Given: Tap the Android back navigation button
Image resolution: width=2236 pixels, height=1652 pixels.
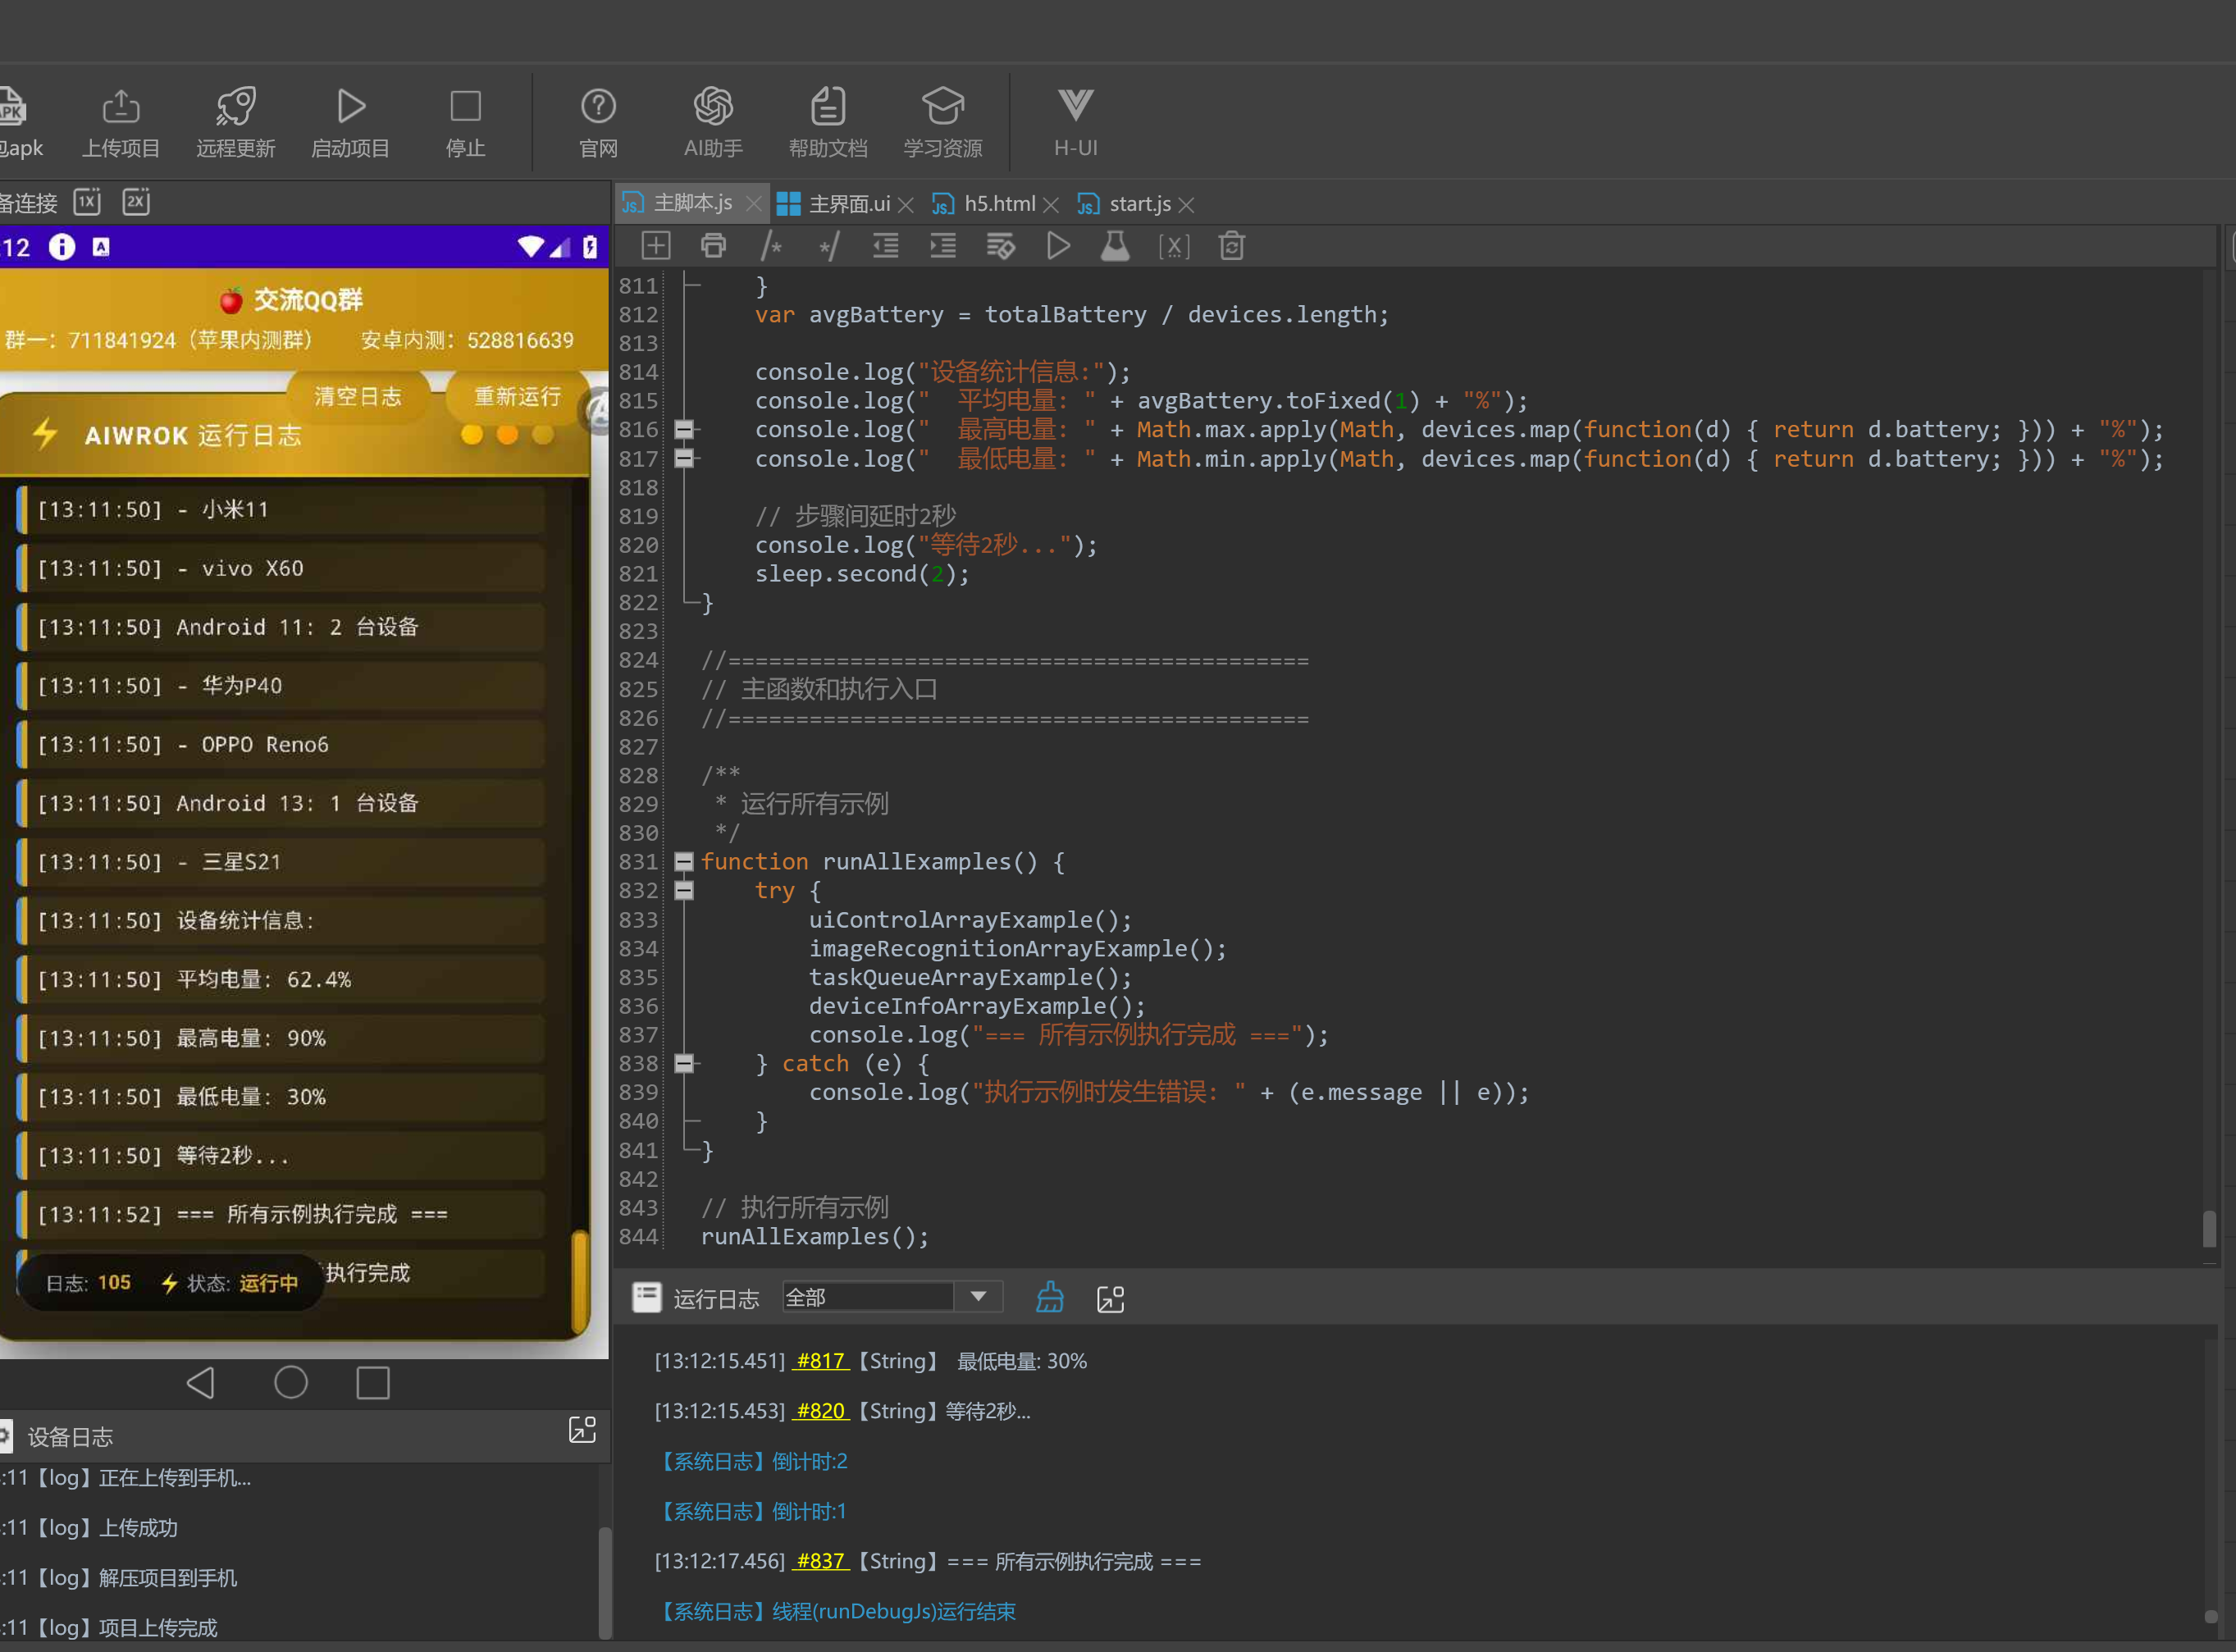Looking at the screenshot, I should pos(201,1383).
